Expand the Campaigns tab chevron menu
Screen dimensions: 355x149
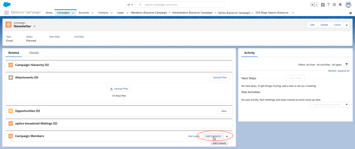(x=73, y=13)
